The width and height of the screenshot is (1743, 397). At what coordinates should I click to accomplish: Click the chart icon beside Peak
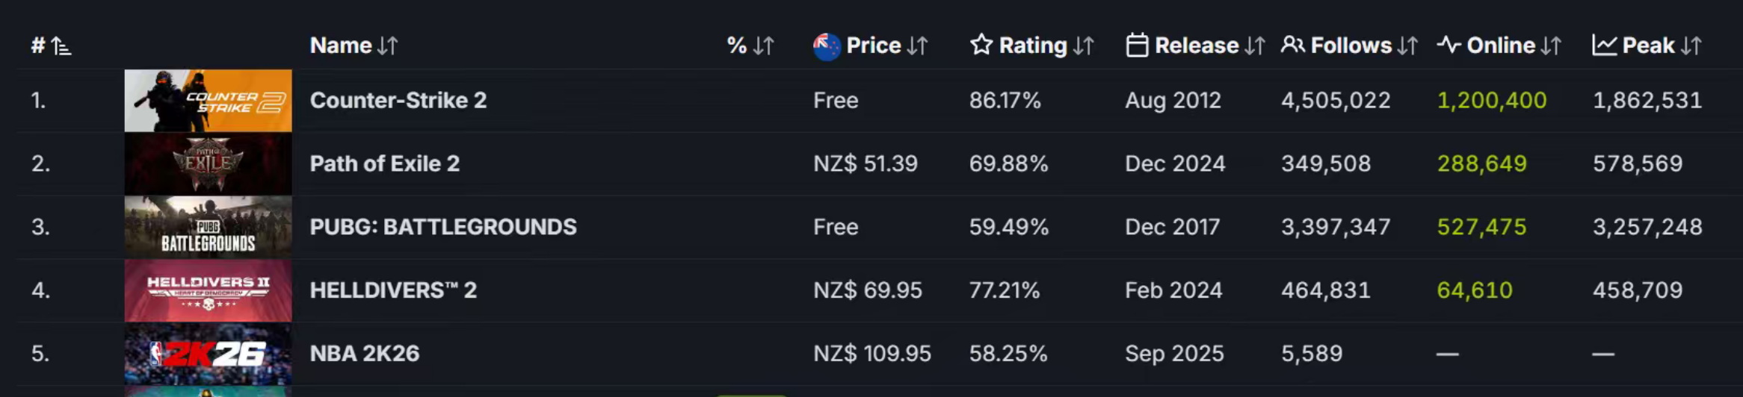point(1604,46)
